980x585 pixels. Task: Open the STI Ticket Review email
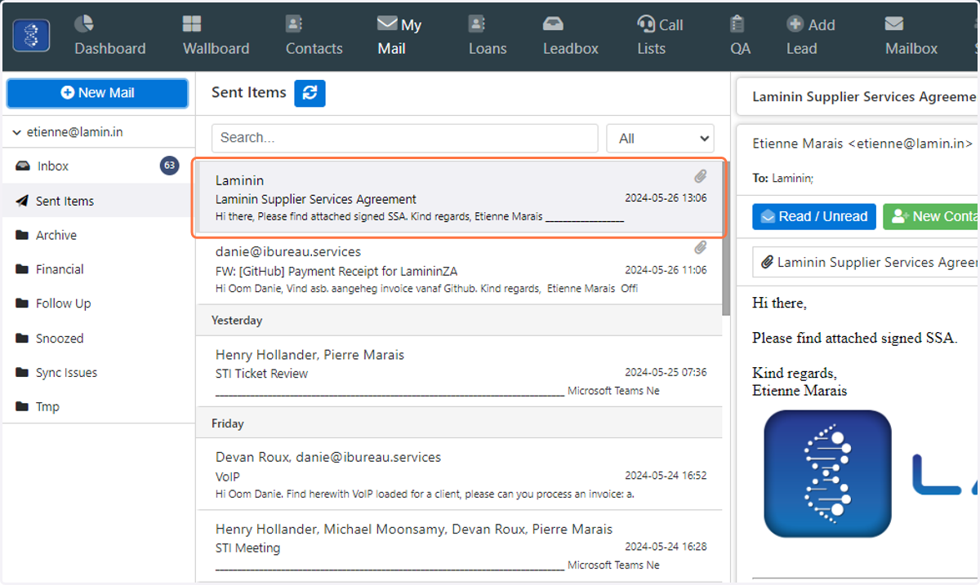click(459, 372)
